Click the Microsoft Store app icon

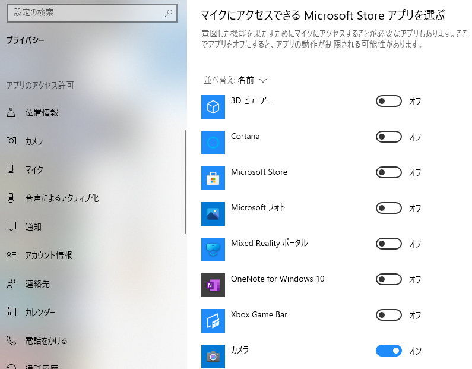[213, 178]
